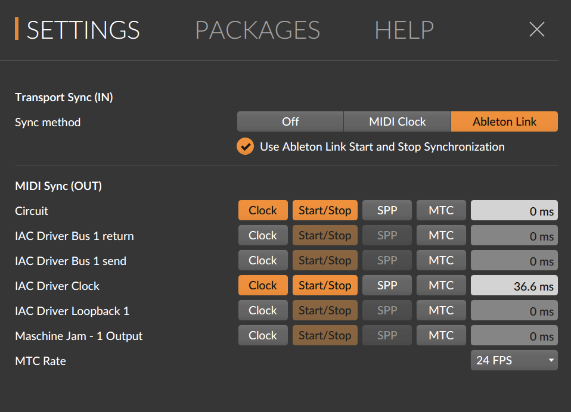Click the IAC Driver Loopback 1 label
Screen dimensions: 571x412
click(x=72, y=311)
